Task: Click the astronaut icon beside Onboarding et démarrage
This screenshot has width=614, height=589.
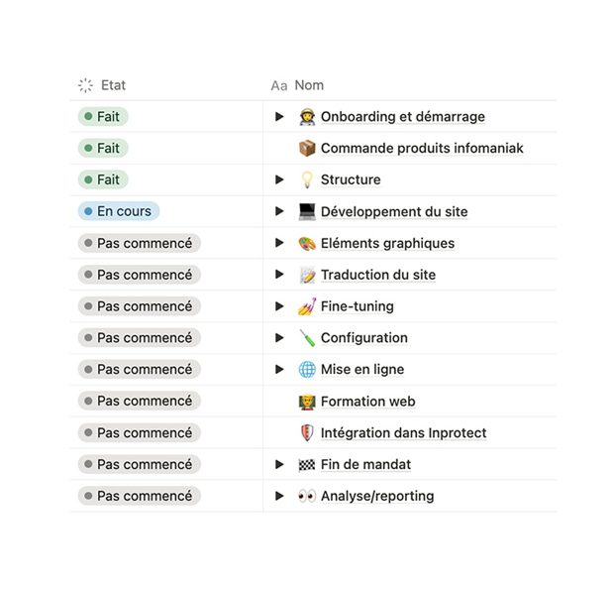Action: tap(307, 117)
